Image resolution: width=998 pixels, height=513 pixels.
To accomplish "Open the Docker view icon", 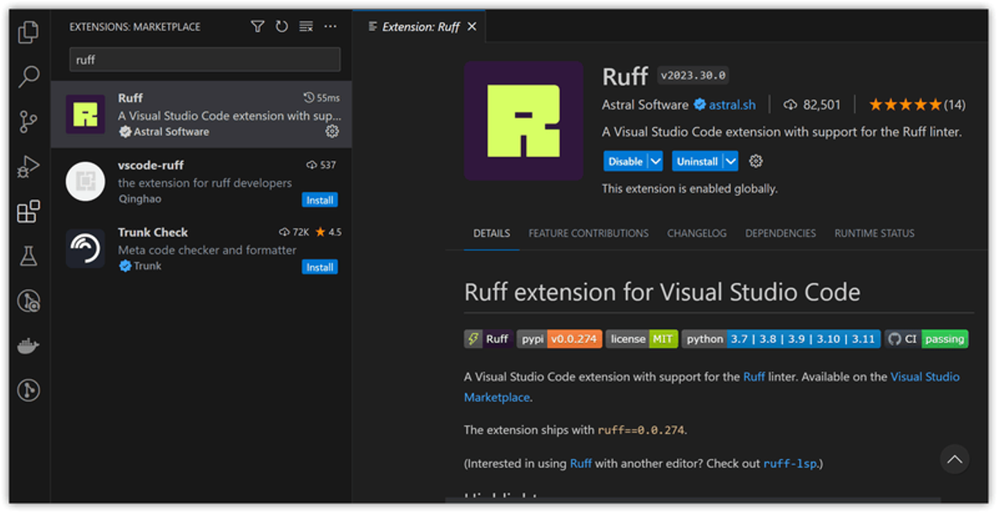I will click(28, 346).
